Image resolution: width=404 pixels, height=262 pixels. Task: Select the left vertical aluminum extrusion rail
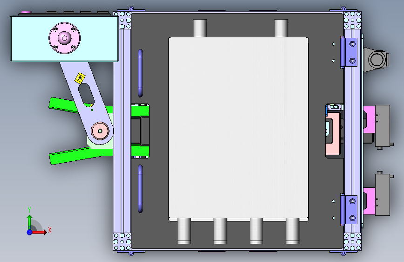click(123, 131)
